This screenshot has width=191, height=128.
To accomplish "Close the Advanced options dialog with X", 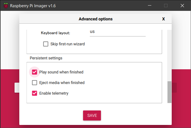I will click(x=164, y=19).
